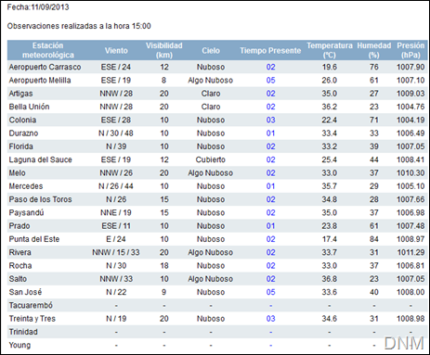Click pressure value 1009.03 for Artigas

[410, 94]
